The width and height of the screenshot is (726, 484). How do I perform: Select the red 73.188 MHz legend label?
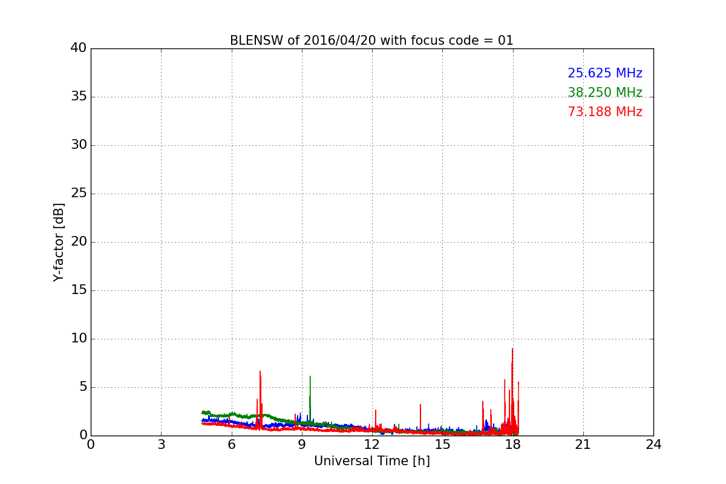pos(605,112)
